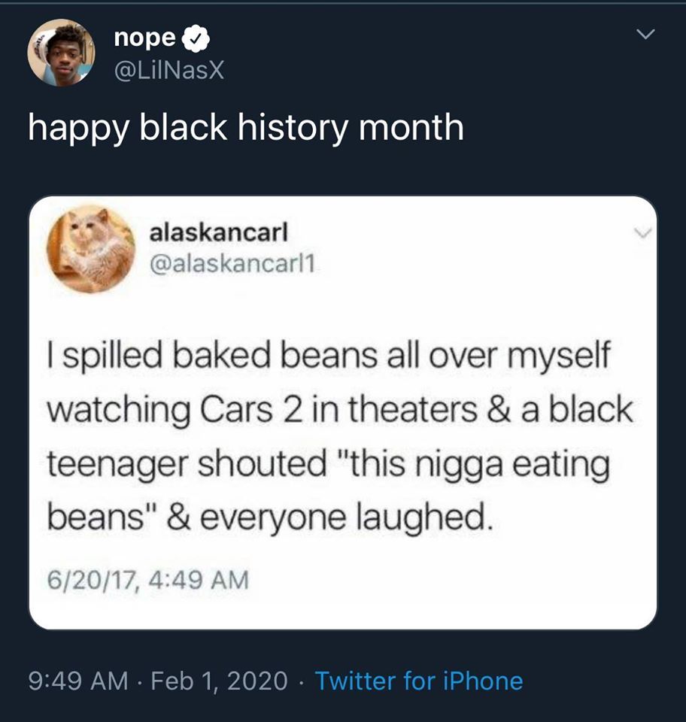This screenshot has height=722, width=686.
Task: Select the text happy black history month
Action: pyautogui.click(x=246, y=127)
